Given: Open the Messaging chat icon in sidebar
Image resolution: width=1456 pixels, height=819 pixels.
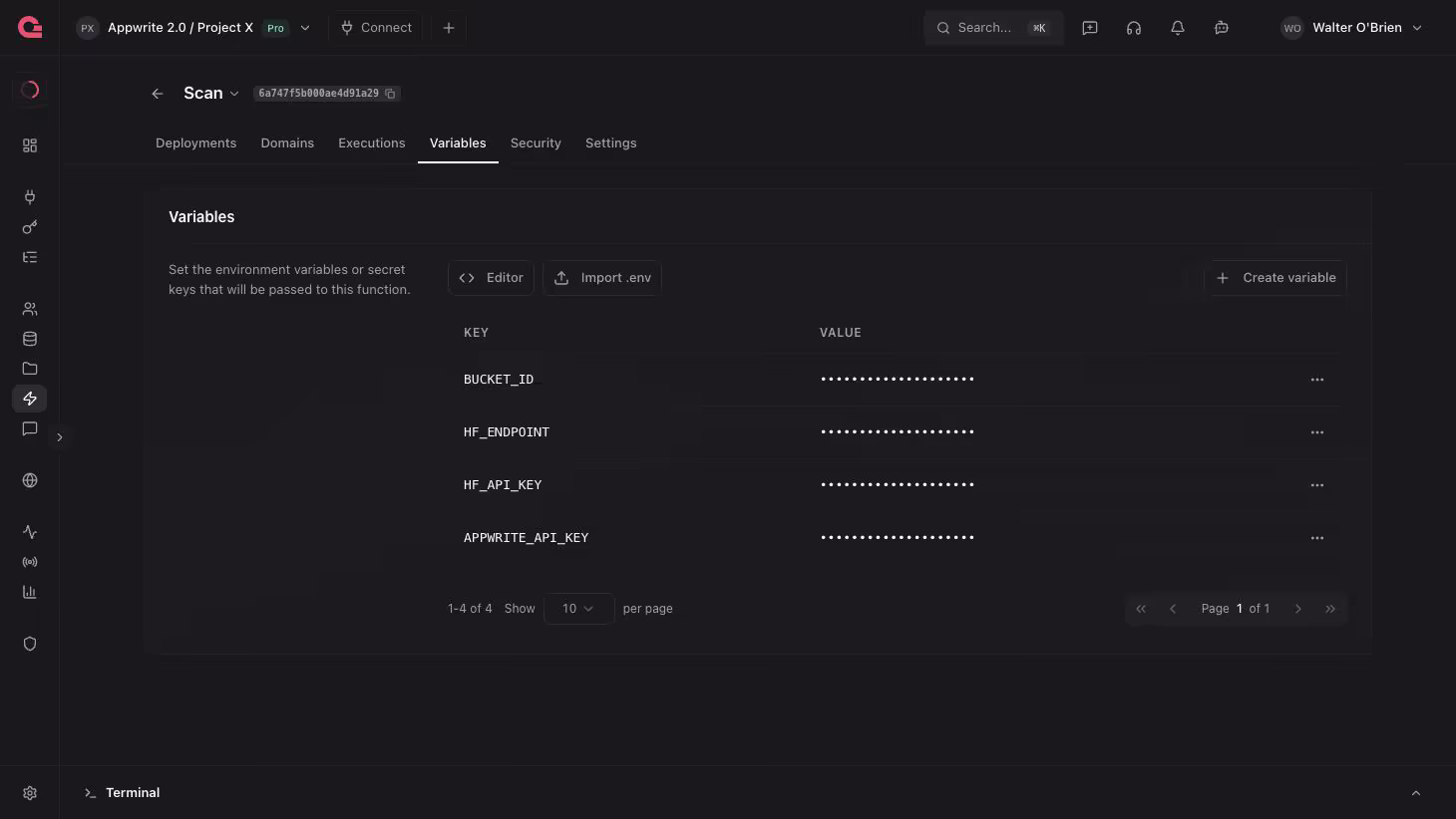Looking at the screenshot, I should click(x=30, y=428).
